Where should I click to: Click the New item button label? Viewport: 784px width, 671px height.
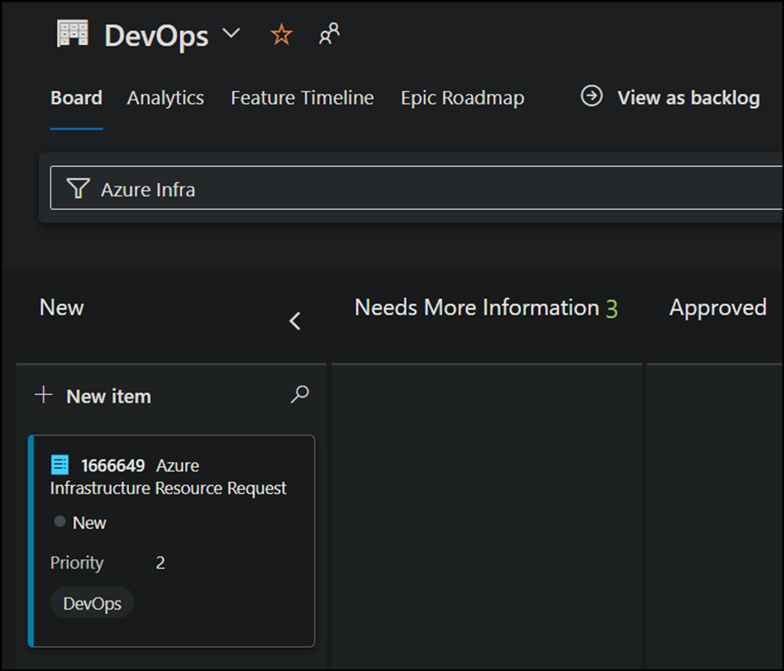pyautogui.click(x=109, y=397)
